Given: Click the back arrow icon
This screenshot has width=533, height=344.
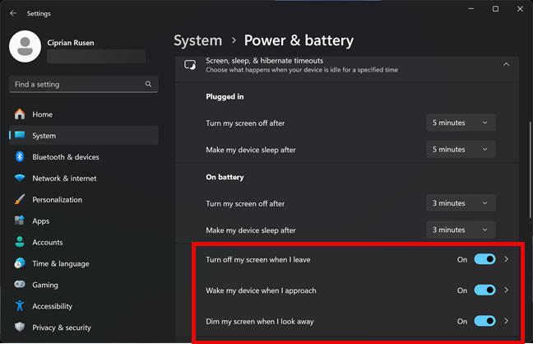Looking at the screenshot, I should [13, 13].
